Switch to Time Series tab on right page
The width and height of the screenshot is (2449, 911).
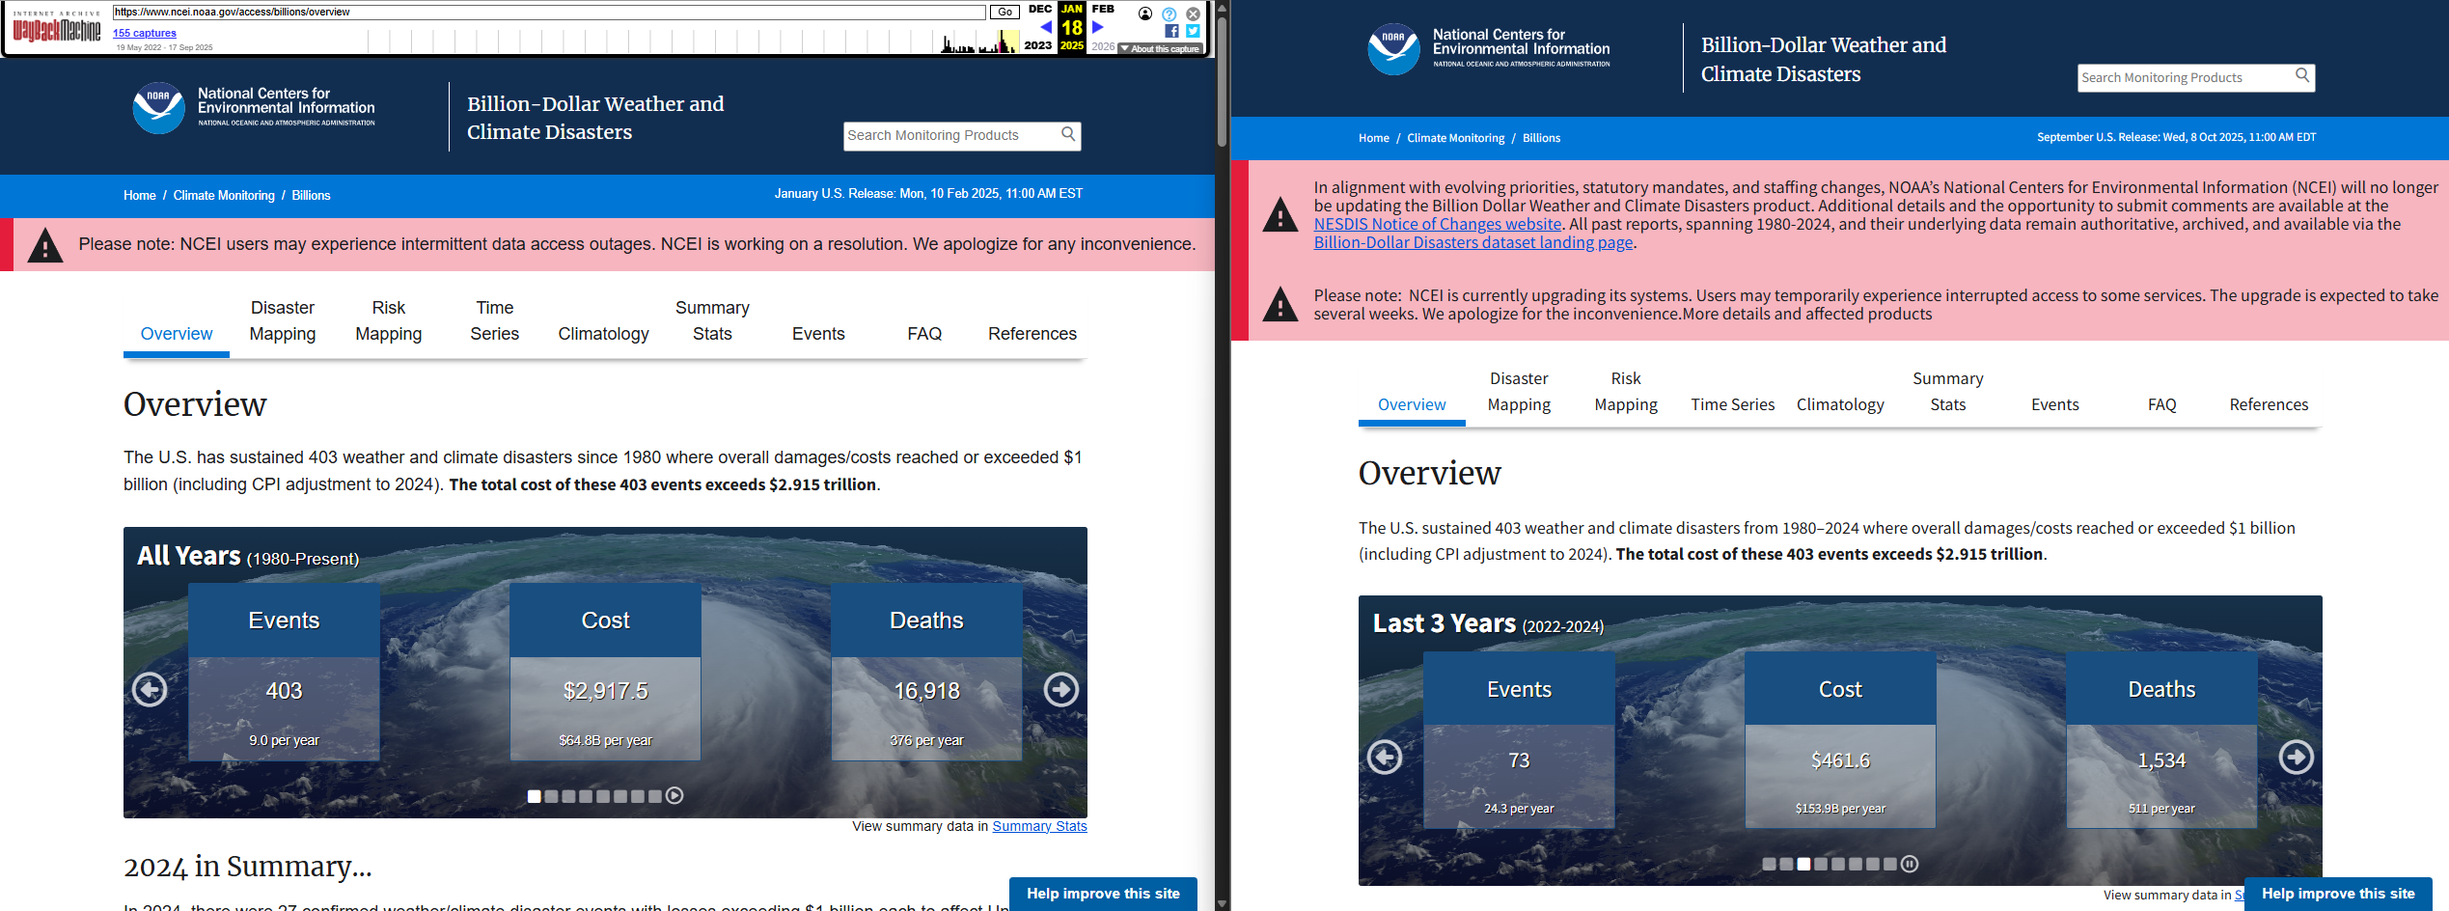(1732, 404)
